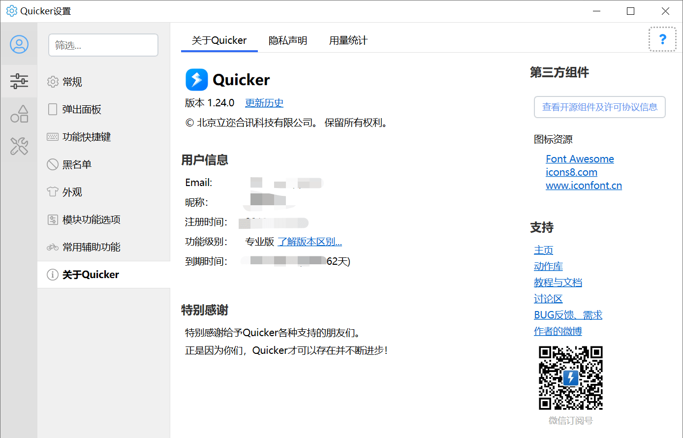Open the 更新历史 link
Screen dimensions: 683x438
264,103
